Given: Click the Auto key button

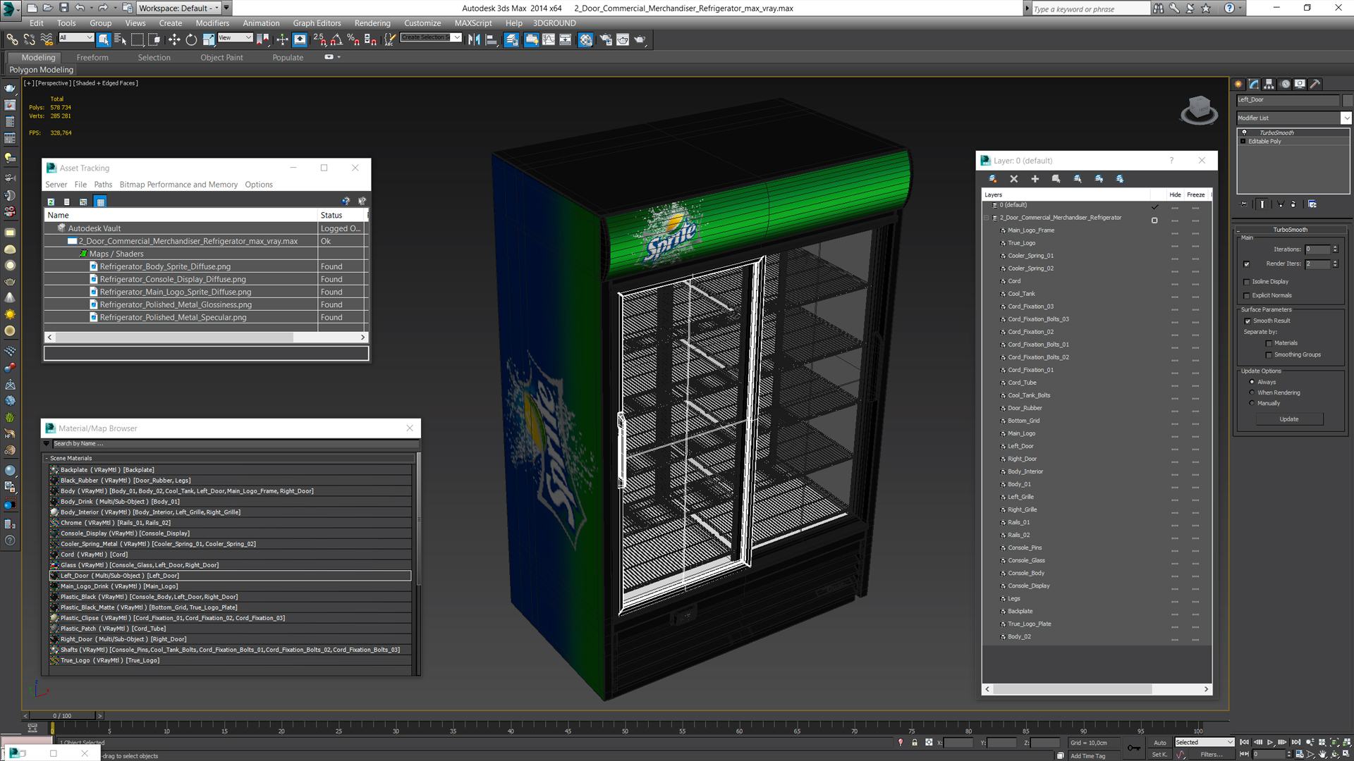Looking at the screenshot, I should tap(1160, 743).
